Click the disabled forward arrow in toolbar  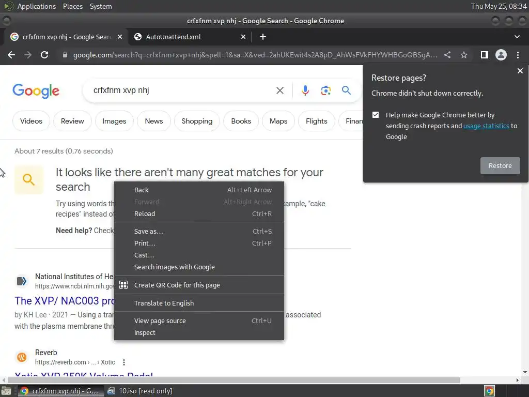tap(28, 55)
